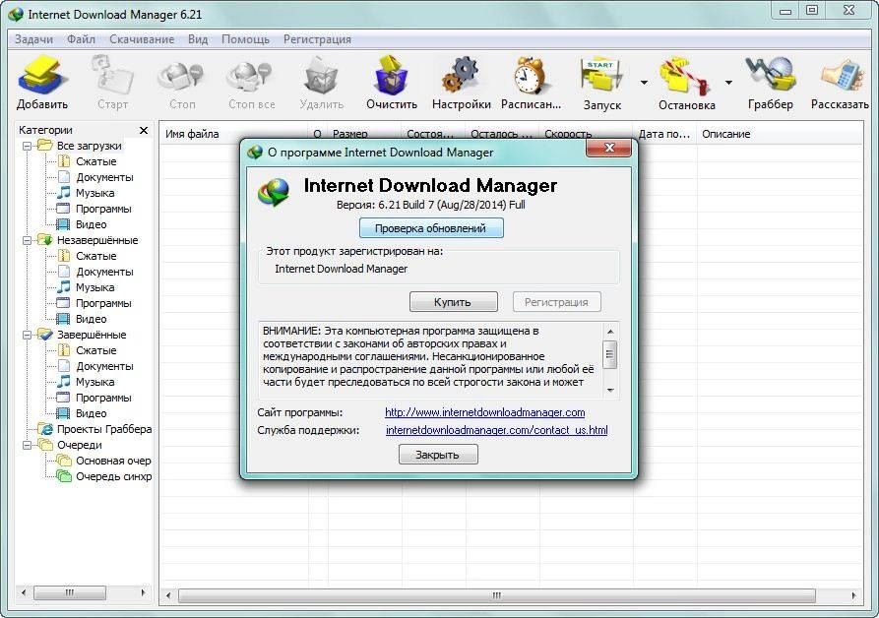Click Имя файла column header
879x618 pixels.
pyautogui.click(x=233, y=134)
